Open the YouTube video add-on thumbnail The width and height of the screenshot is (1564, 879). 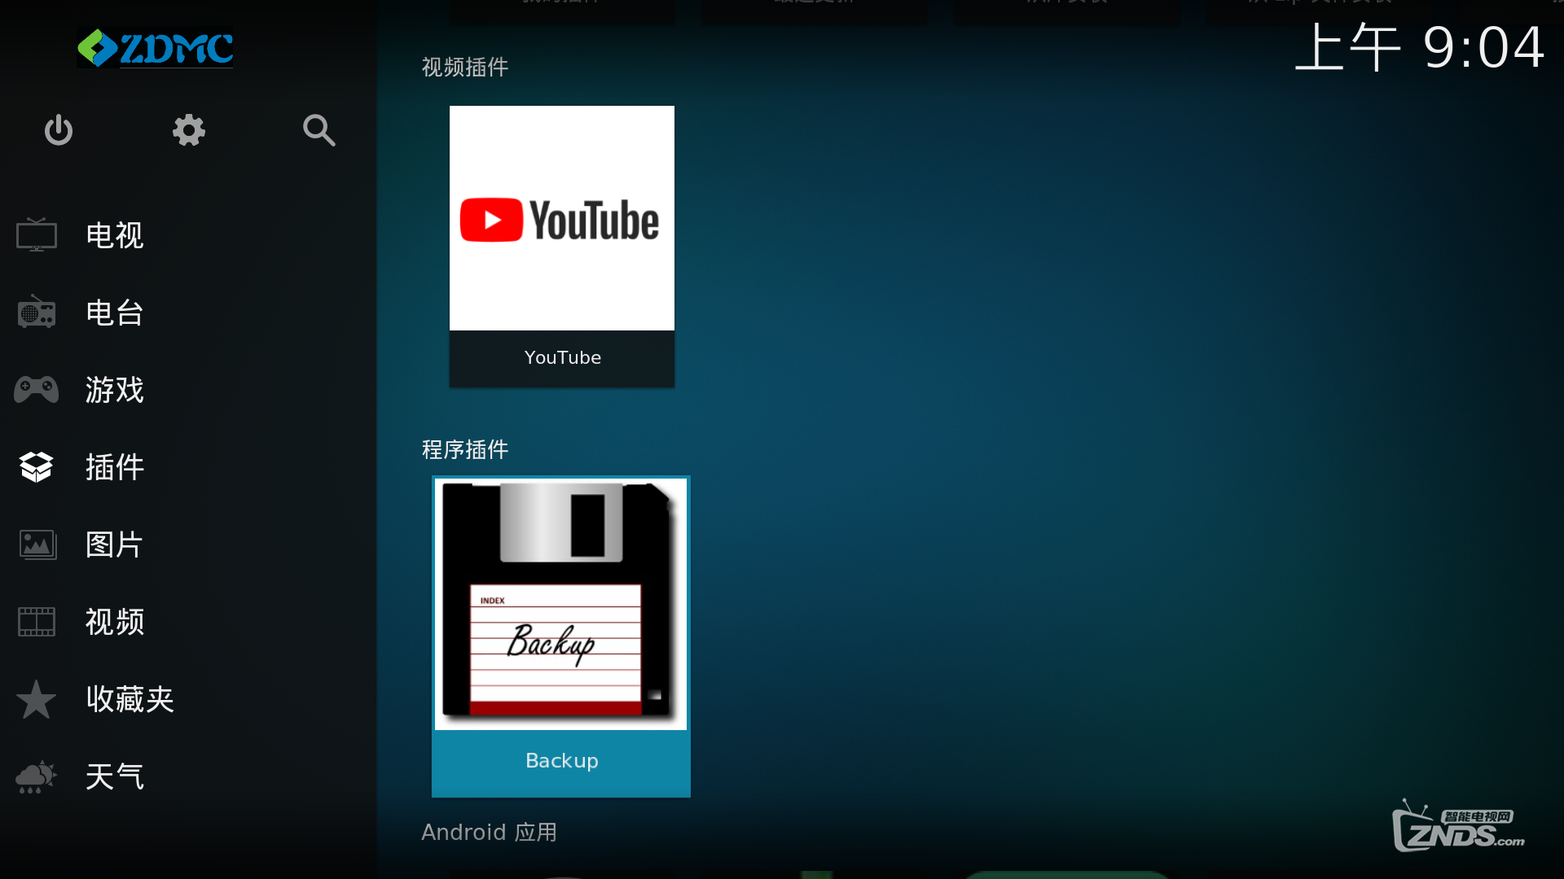pyautogui.click(x=561, y=218)
